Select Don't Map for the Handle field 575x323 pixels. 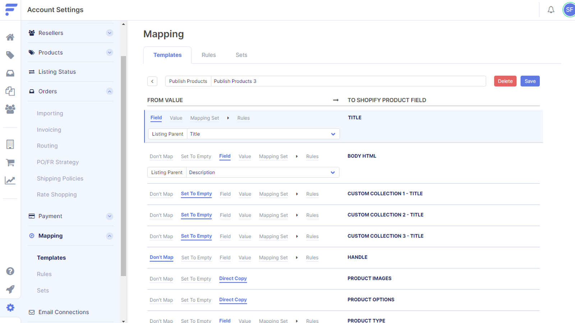[x=161, y=257]
